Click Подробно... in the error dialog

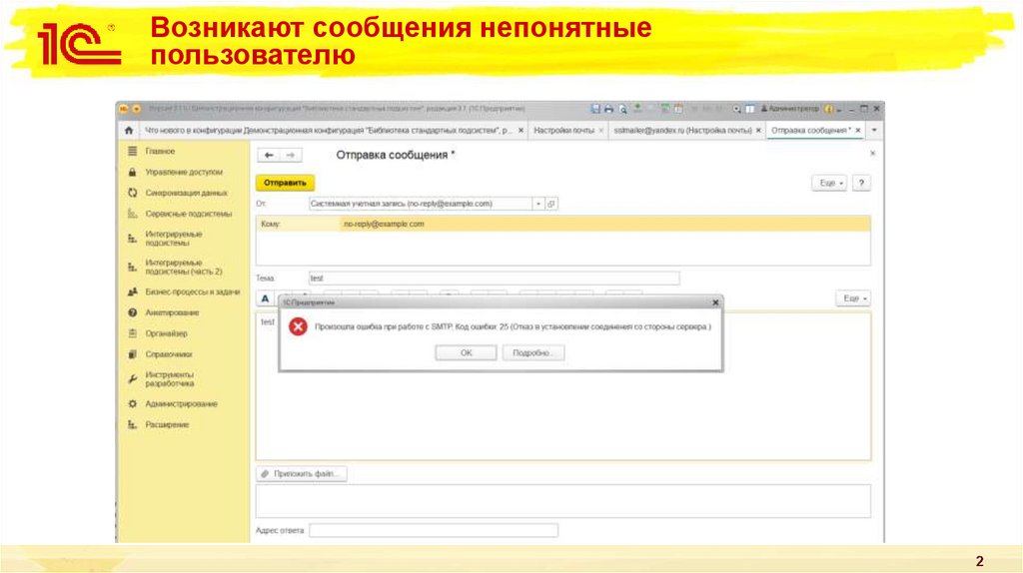click(533, 352)
